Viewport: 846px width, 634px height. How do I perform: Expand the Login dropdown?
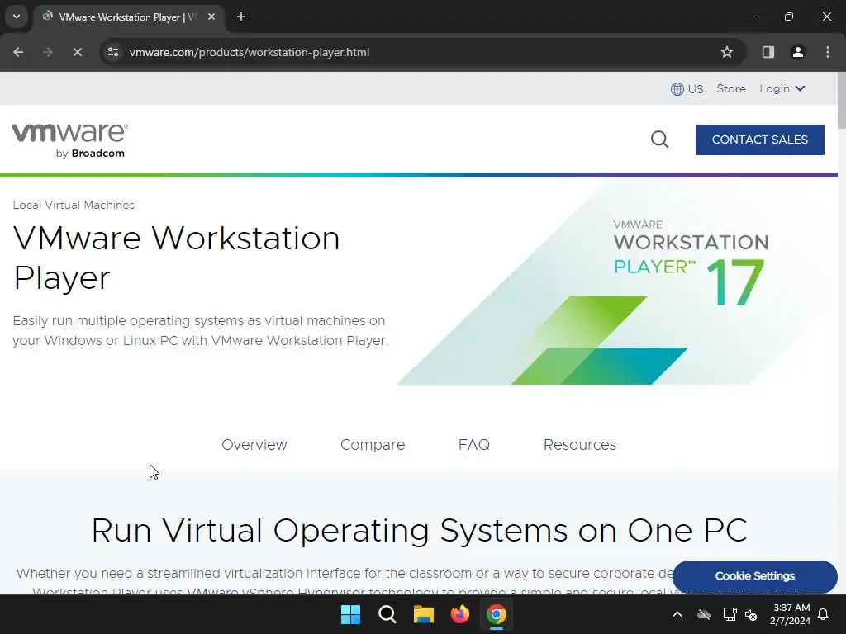[x=782, y=88]
